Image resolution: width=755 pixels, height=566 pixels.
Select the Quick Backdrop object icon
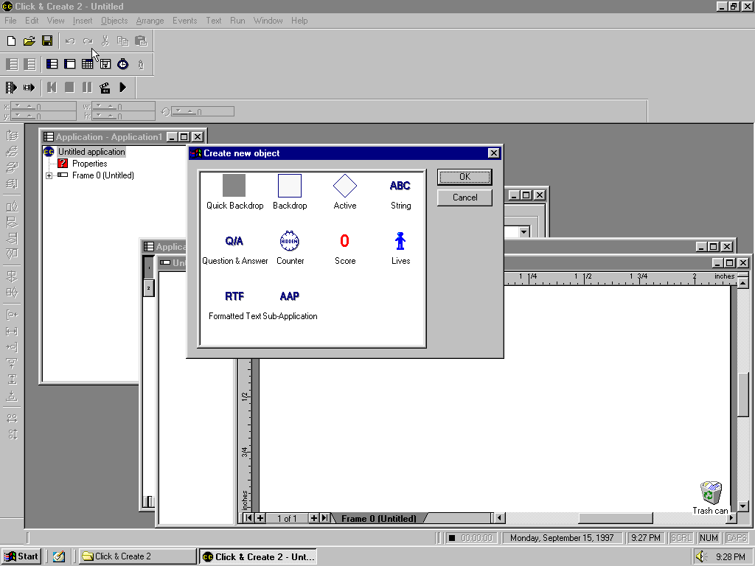pos(234,186)
